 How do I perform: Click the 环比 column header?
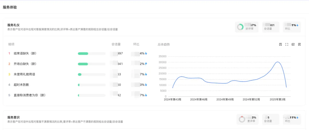[136, 44]
